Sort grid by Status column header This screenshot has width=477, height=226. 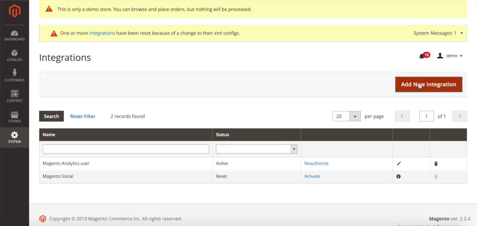(256, 135)
